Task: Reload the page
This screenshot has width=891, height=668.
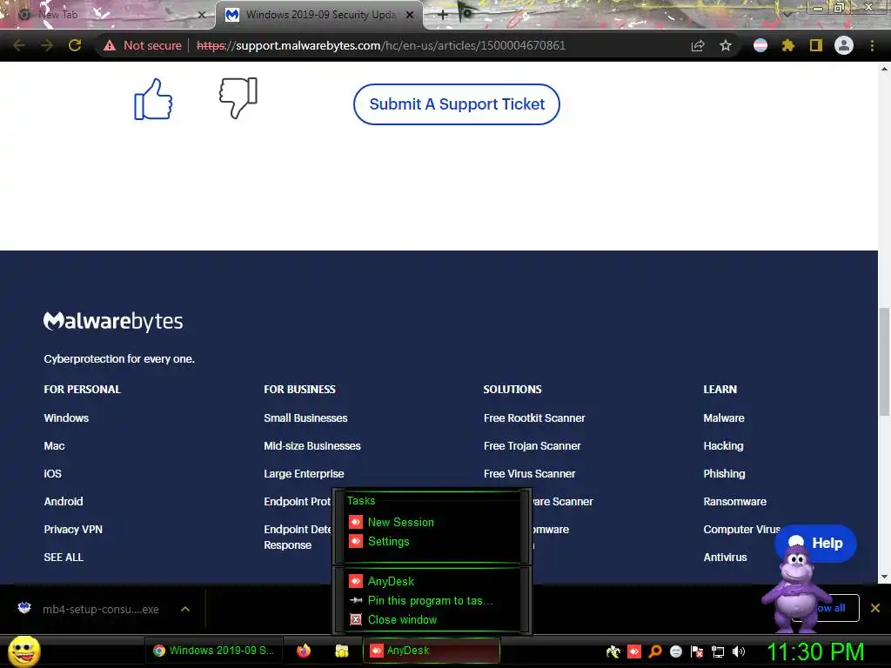Action: (75, 45)
